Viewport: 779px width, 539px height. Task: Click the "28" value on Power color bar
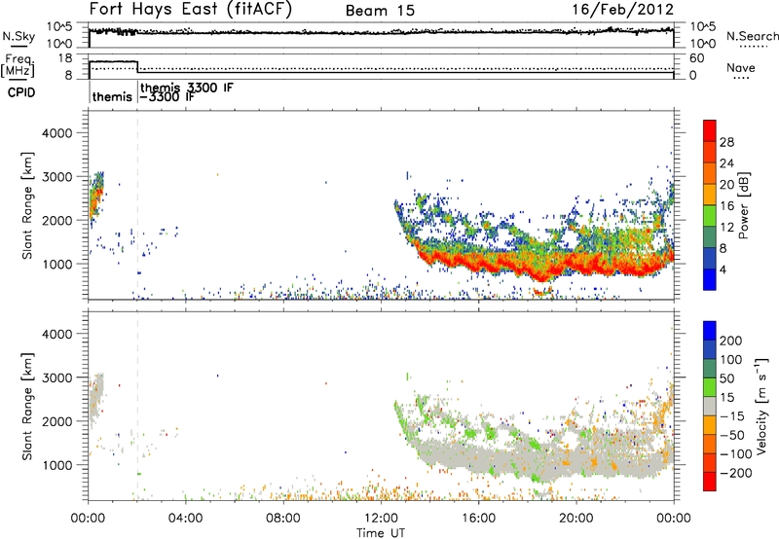point(726,142)
